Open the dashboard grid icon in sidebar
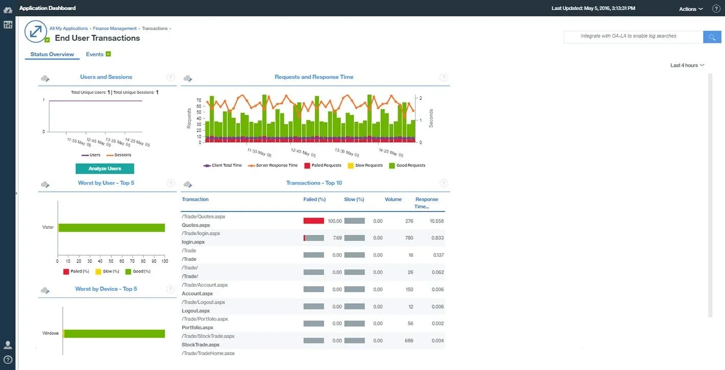 pos(8,24)
